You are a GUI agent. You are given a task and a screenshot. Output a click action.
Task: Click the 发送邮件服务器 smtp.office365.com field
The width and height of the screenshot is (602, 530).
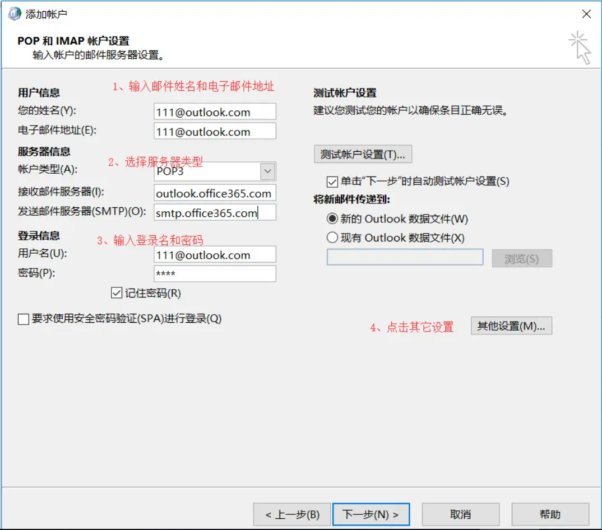pyautogui.click(x=215, y=212)
